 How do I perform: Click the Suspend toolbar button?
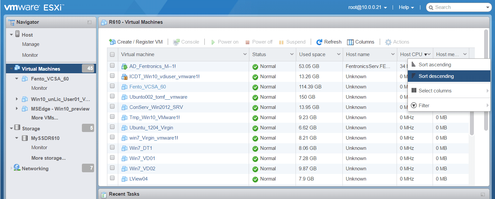(x=292, y=42)
